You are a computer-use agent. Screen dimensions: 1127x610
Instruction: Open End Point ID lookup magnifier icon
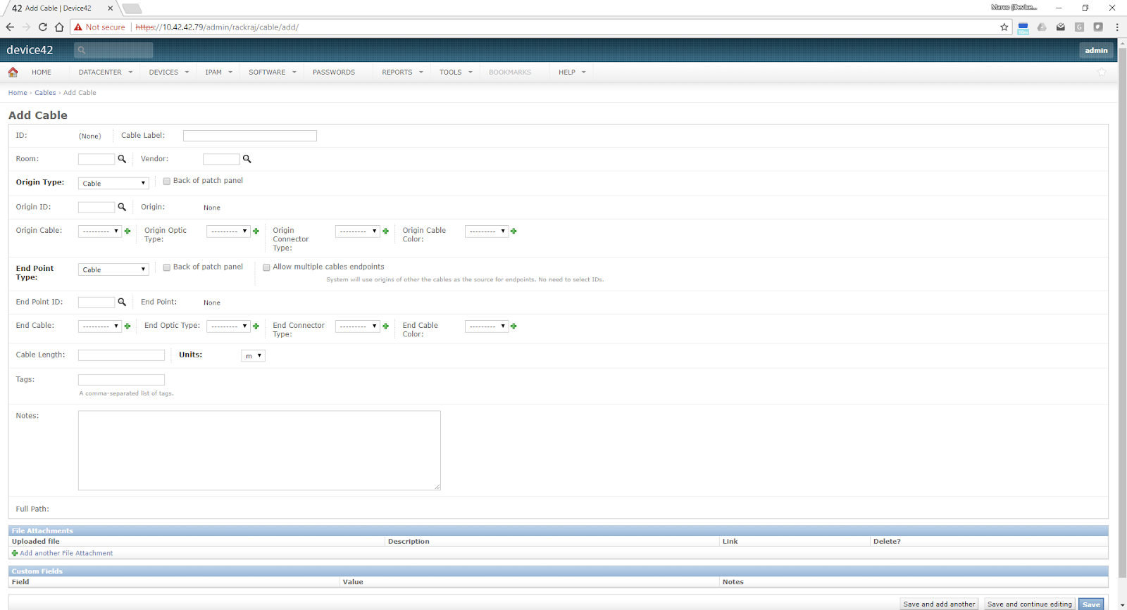click(122, 302)
